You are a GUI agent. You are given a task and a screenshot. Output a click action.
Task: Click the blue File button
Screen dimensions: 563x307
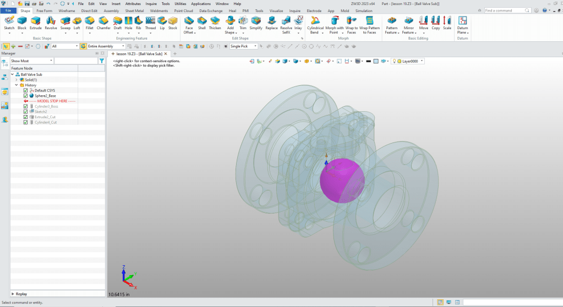point(9,10)
